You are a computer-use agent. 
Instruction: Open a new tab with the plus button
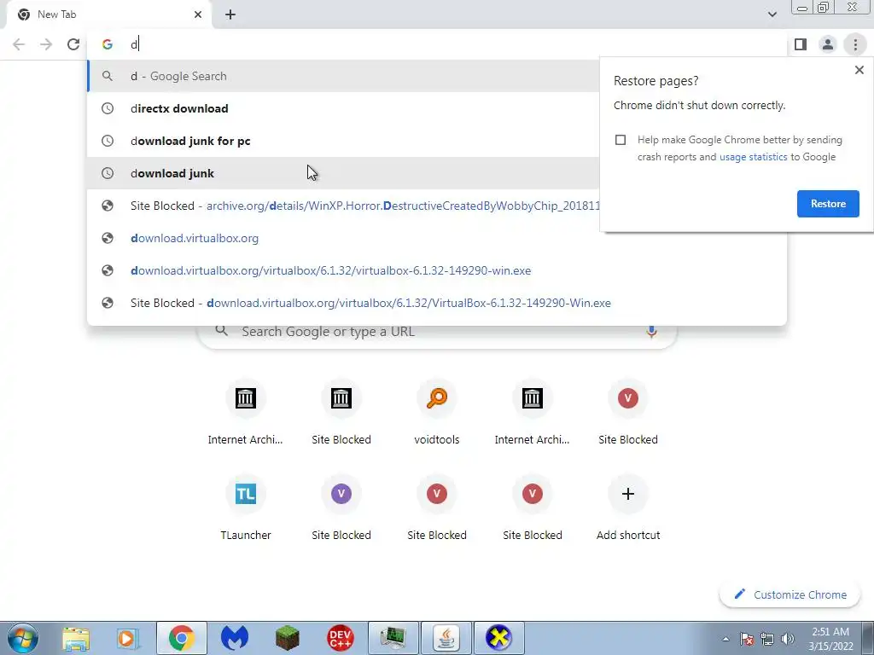tap(230, 14)
